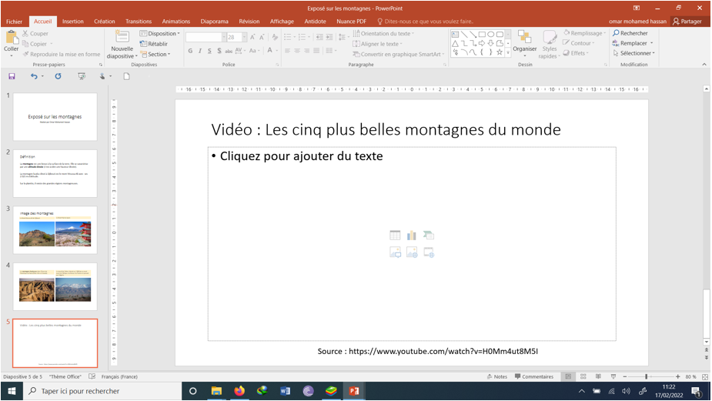Switch to slide sorter view
Image resolution: width=712 pixels, height=401 pixels.
pos(583,376)
